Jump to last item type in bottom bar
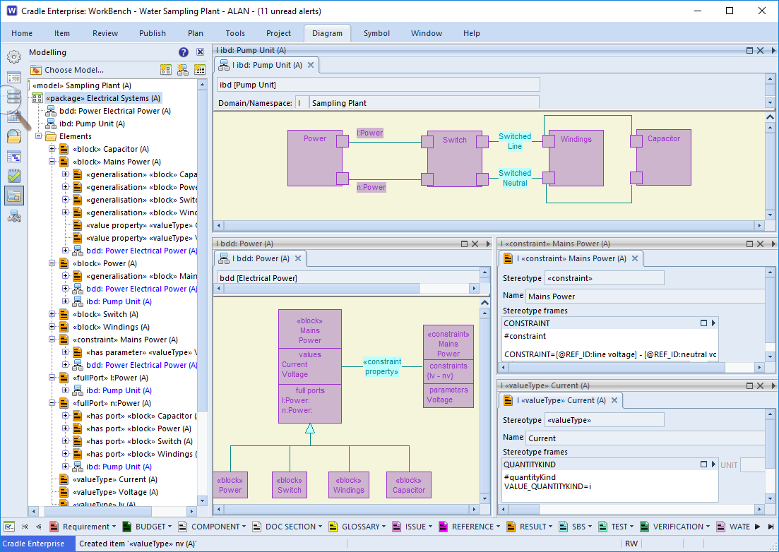The height and width of the screenshot is (552, 779). 771,527
